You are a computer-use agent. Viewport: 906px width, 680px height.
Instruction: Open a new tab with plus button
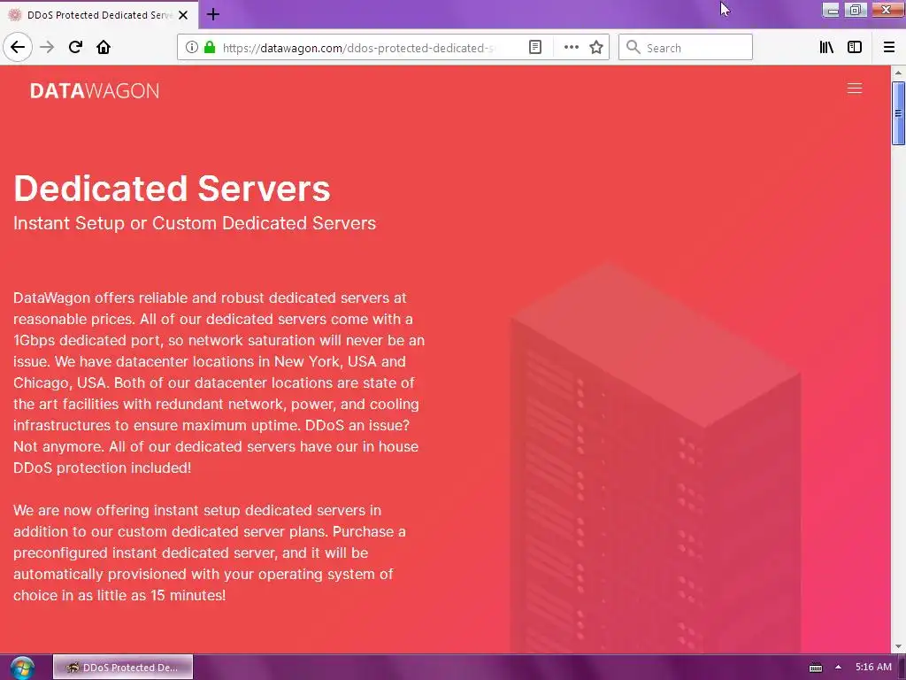coord(212,14)
